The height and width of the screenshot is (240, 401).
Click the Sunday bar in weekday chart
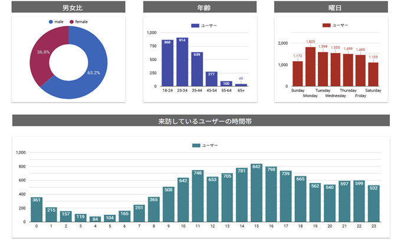point(298,74)
